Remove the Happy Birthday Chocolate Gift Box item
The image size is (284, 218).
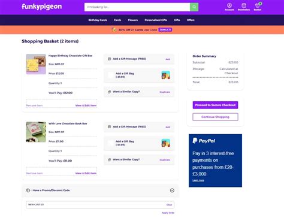(34, 105)
